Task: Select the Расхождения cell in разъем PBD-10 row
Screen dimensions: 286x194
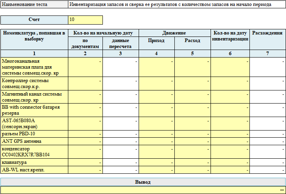Action: tap(267, 134)
